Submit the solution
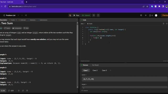The image size is (168, 94). 86,15
